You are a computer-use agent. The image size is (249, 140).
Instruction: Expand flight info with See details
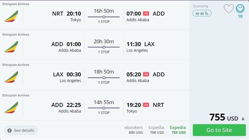pyautogui.click(x=21, y=130)
